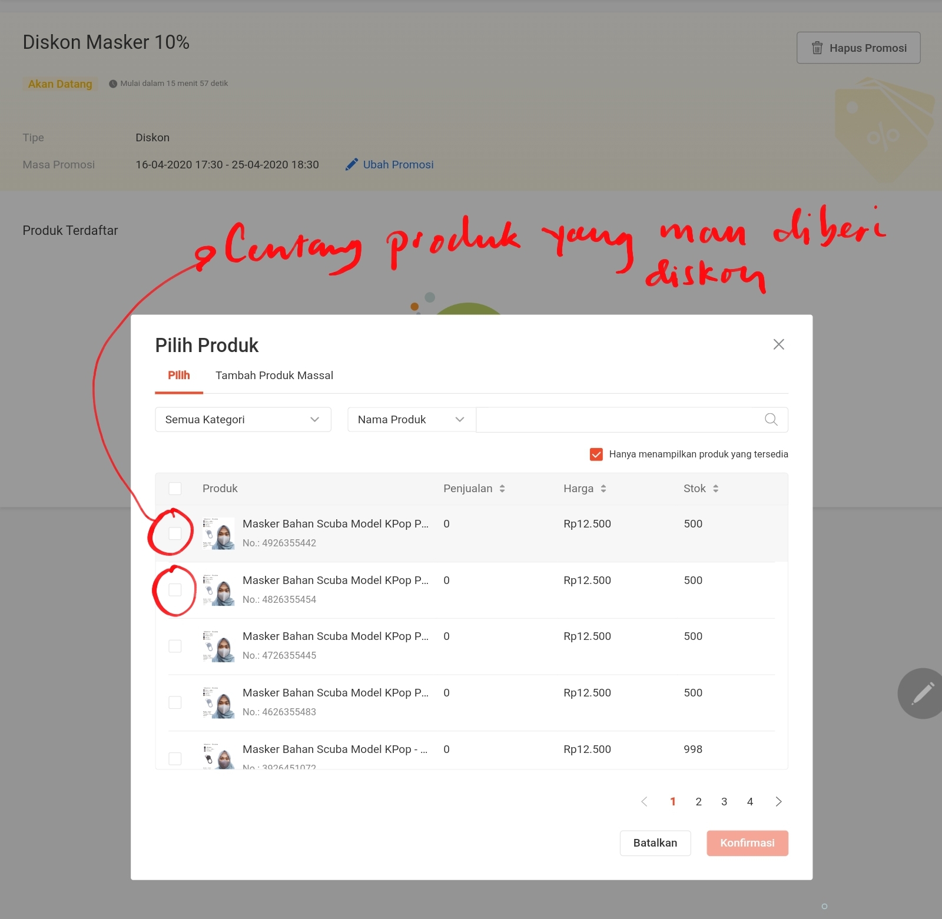The width and height of the screenshot is (942, 919).
Task: Go to next page arrow
Action: (778, 801)
